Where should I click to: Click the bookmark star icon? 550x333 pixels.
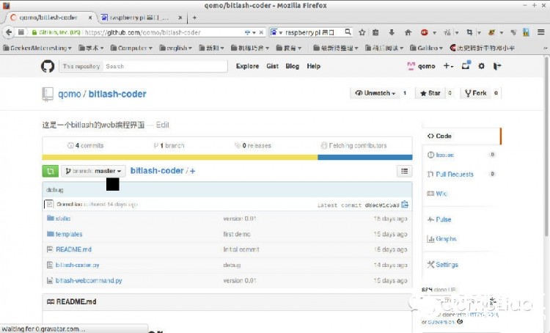[x=362, y=32]
